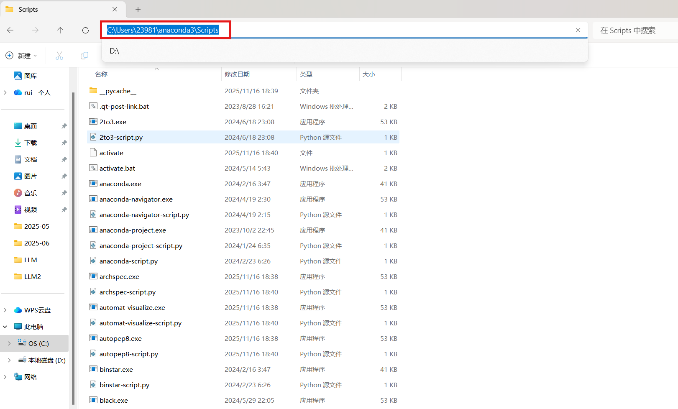Click the pin icon beside 视频
The height and width of the screenshot is (409, 678).
[x=64, y=210]
